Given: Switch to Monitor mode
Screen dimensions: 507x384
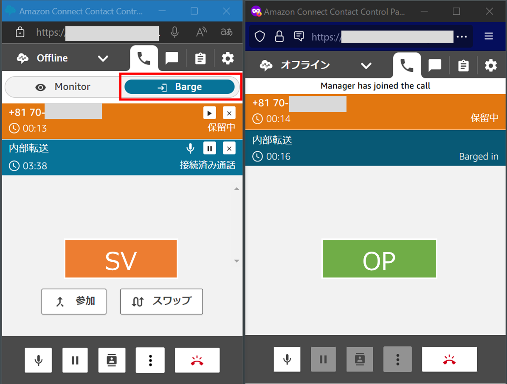Looking at the screenshot, I should click(63, 87).
